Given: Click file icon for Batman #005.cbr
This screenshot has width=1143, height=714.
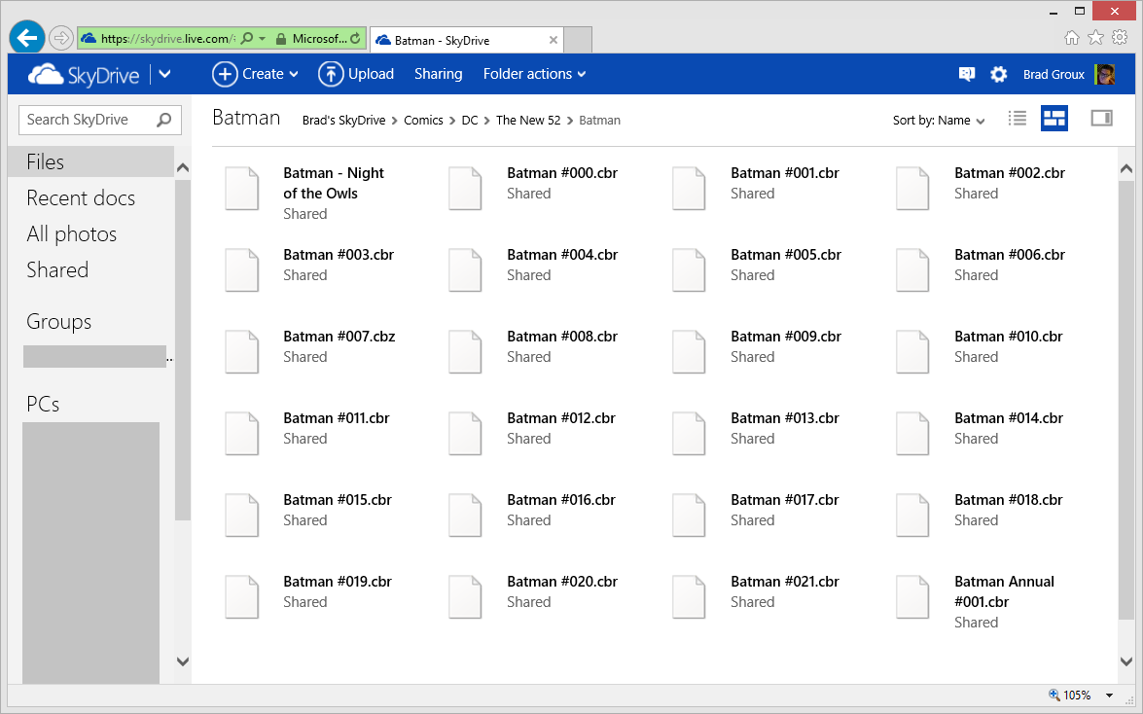Looking at the screenshot, I should pos(689,269).
